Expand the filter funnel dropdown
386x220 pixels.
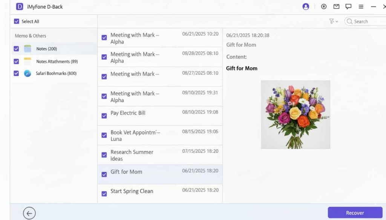pyautogui.click(x=333, y=21)
